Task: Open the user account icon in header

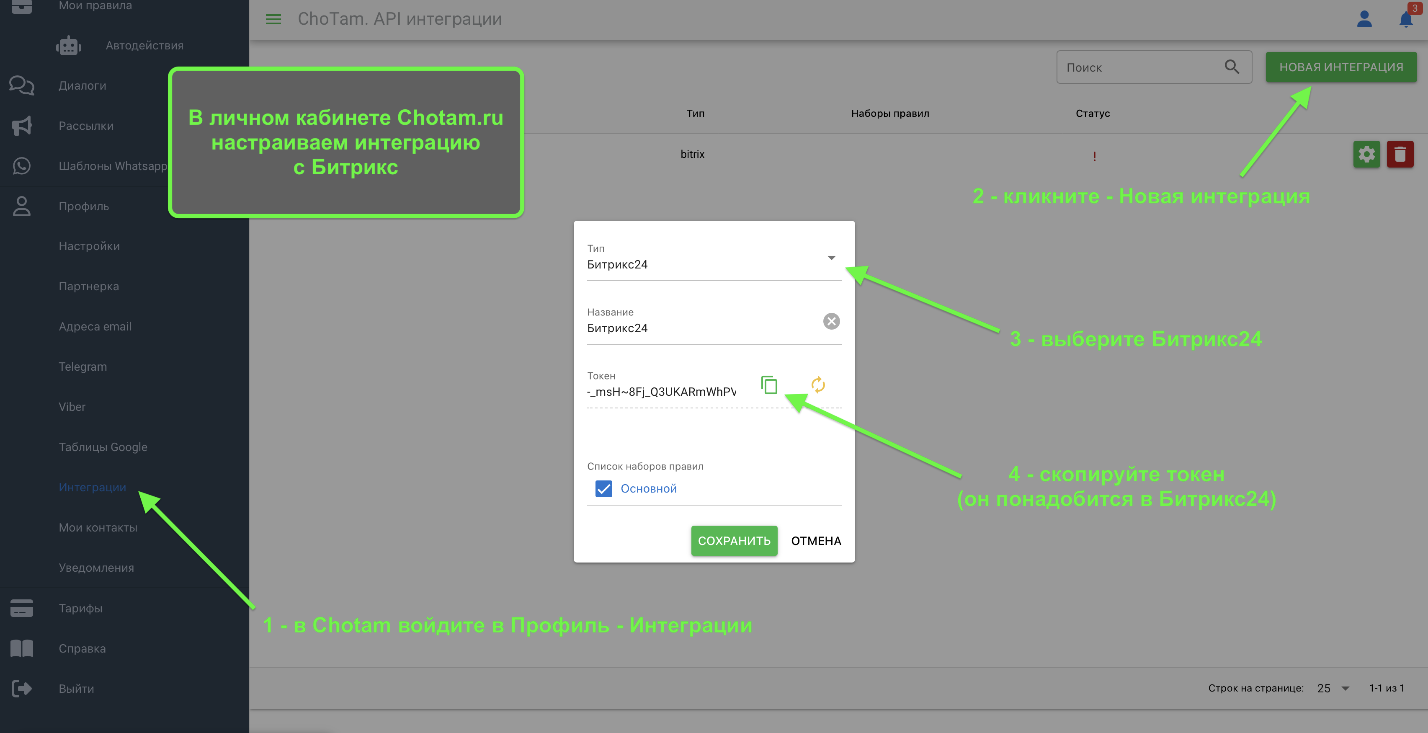Action: click(1364, 19)
